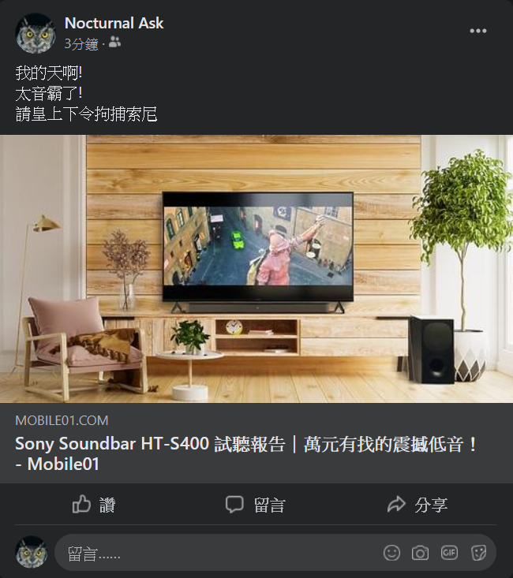Click the share arrow icon
The image size is (513, 578).
coord(397,504)
